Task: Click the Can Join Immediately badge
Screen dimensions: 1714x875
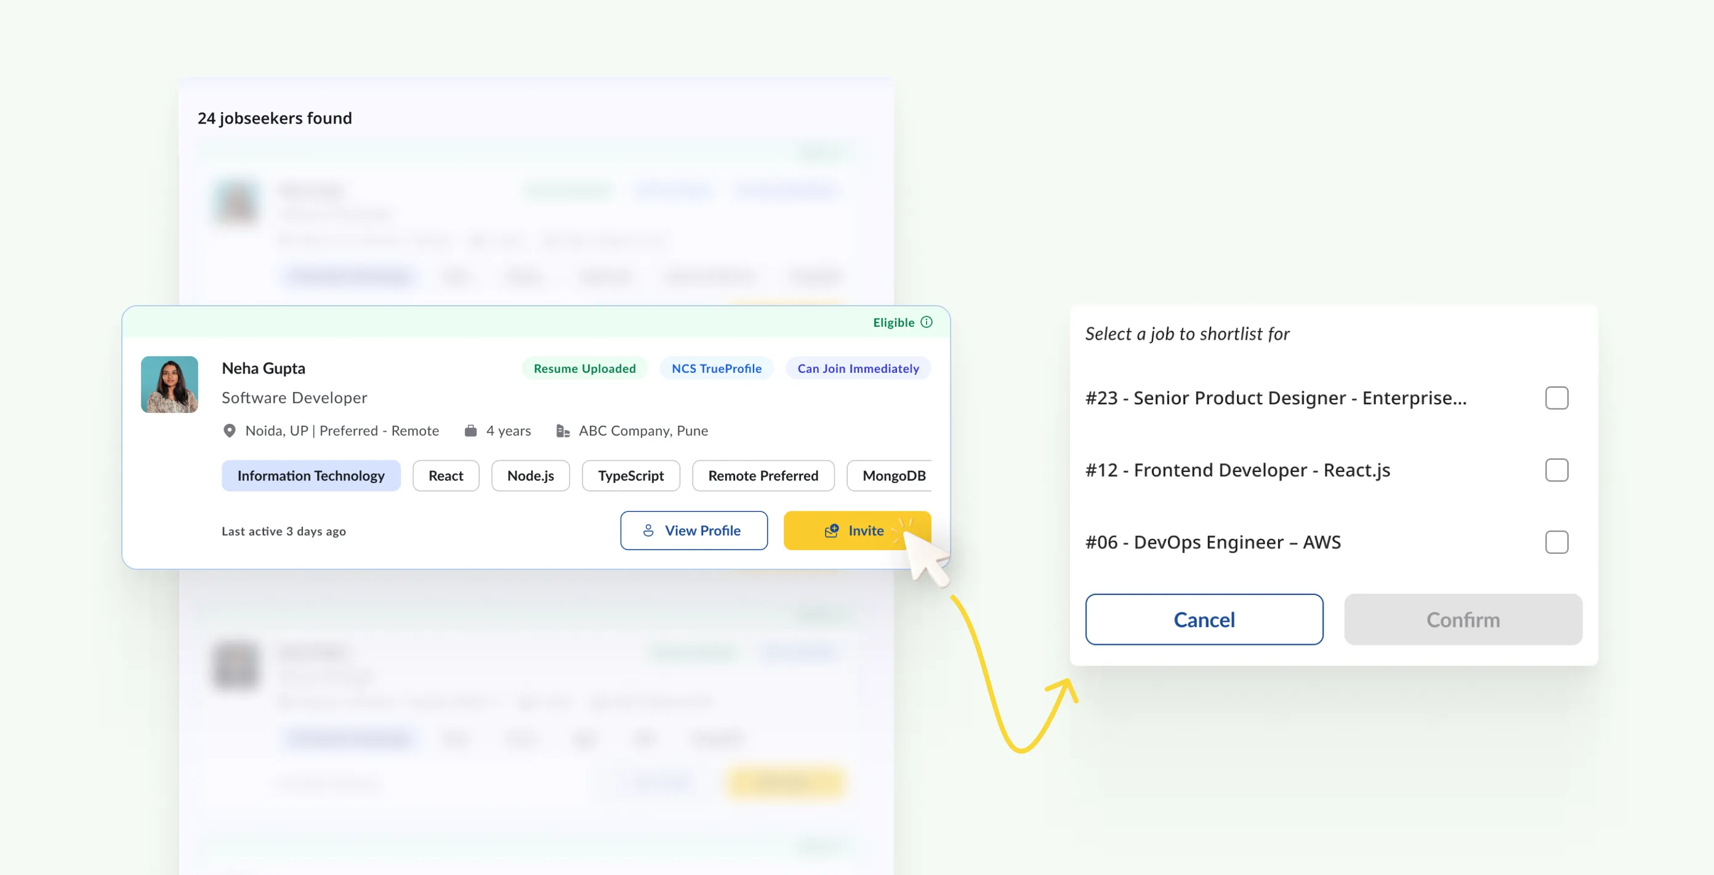Action: coord(858,369)
